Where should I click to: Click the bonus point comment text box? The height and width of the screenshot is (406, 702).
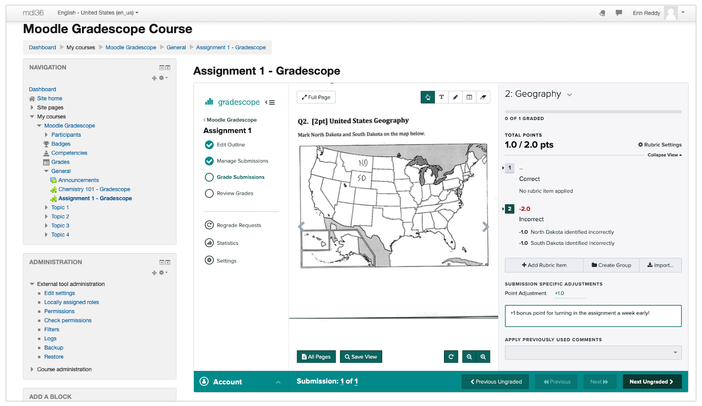593,316
